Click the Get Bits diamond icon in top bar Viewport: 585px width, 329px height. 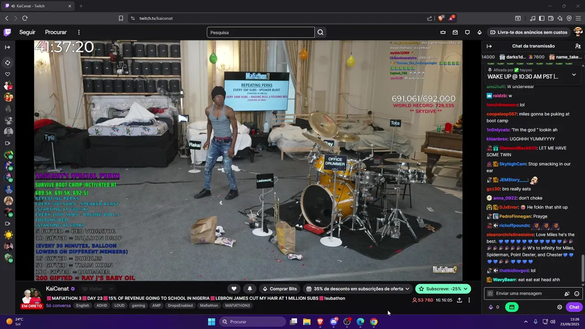pyautogui.click(x=479, y=32)
